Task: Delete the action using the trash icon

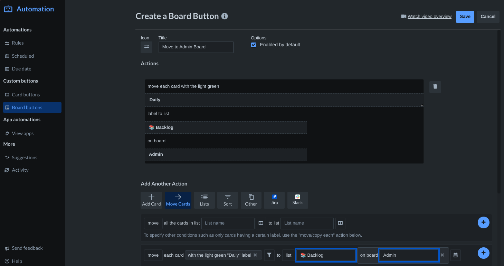Action: point(435,87)
